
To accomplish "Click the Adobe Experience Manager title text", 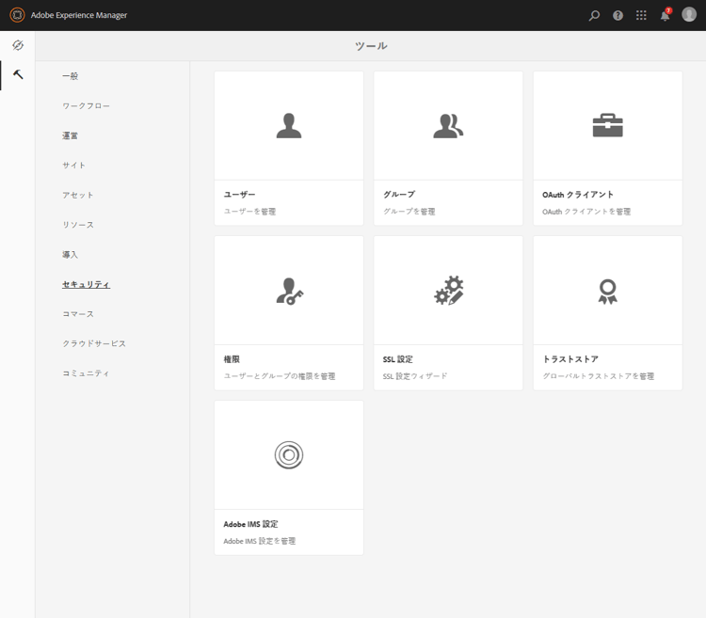I will (x=79, y=15).
